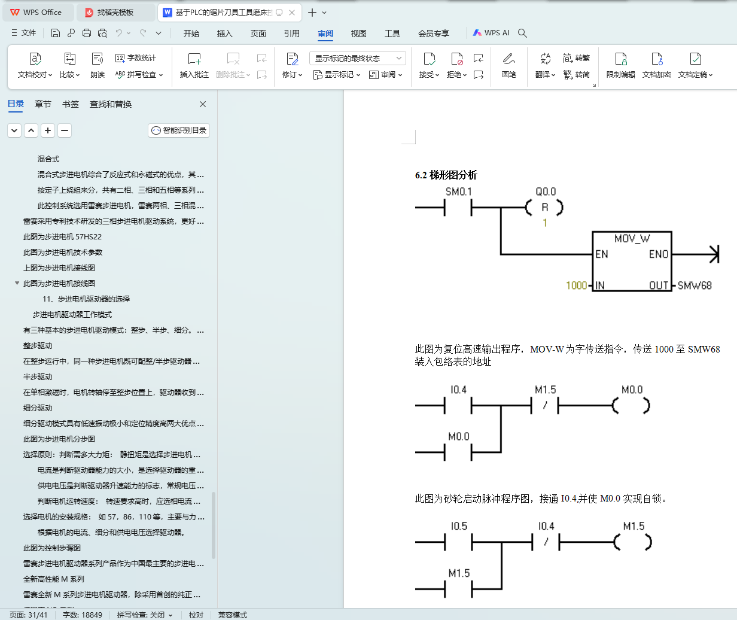Click the outline minus button
737x620 pixels.
click(x=65, y=130)
